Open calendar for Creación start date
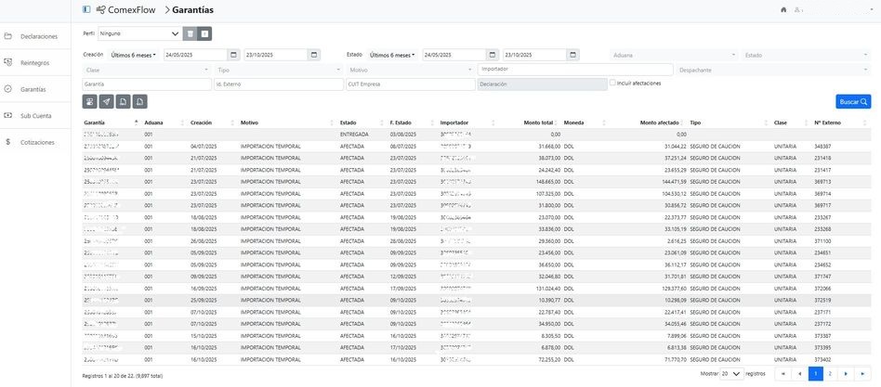This screenshot has height=387, width=881. tap(233, 55)
